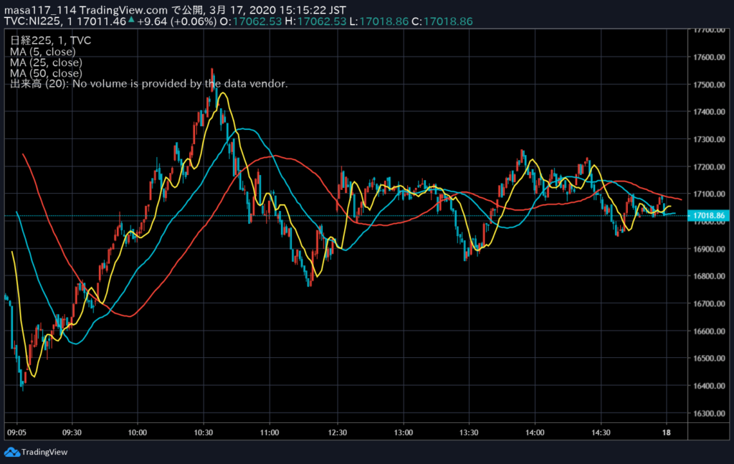Click the 17400.00 price axis label
The height and width of the screenshot is (464, 734).
pyautogui.click(x=709, y=112)
